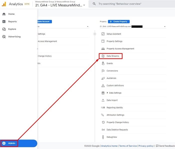The image size is (175, 149).
Task: Open the account selection dropdown arrow
Action: (x=88, y=26)
